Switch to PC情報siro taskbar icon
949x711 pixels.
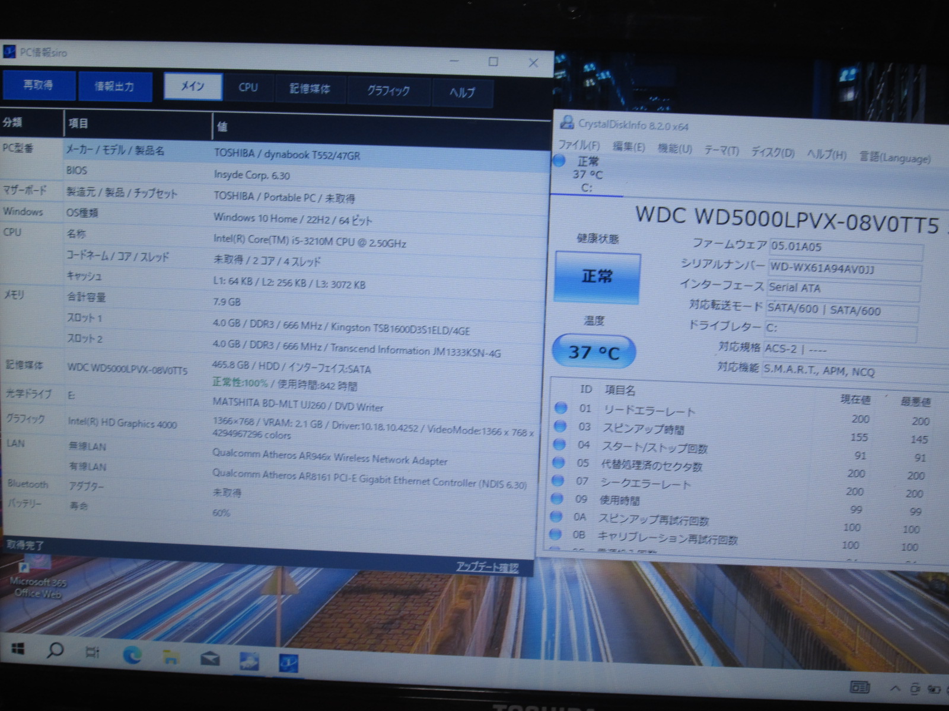(x=288, y=663)
